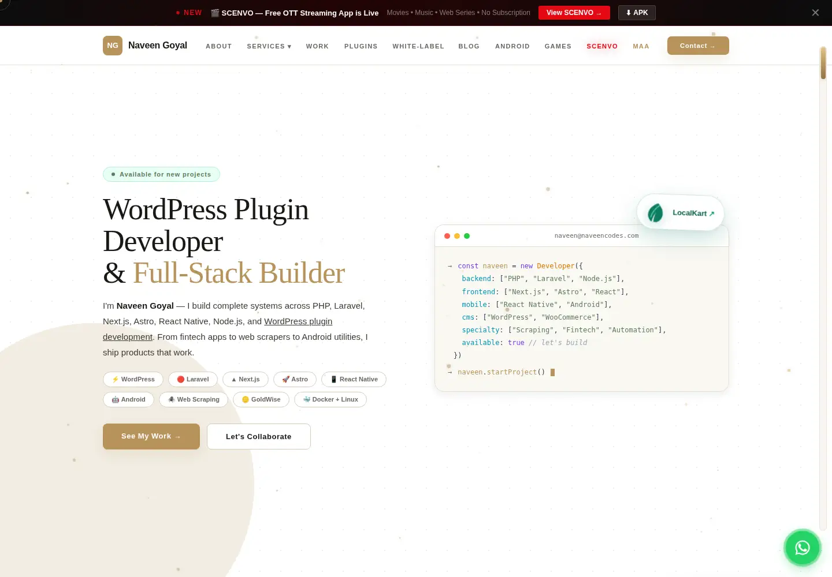This screenshot has height=577, width=832.
Task: Select the Next.js skill tag
Action: (x=246, y=379)
